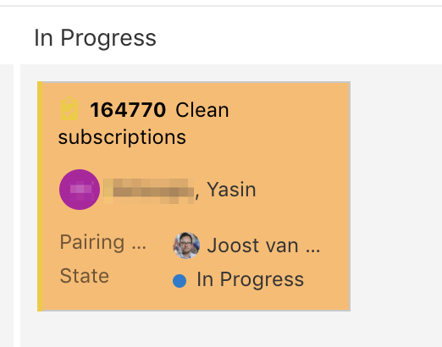The width and height of the screenshot is (442, 347).
Task: Change the In Progress state value
Action: click(x=239, y=279)
